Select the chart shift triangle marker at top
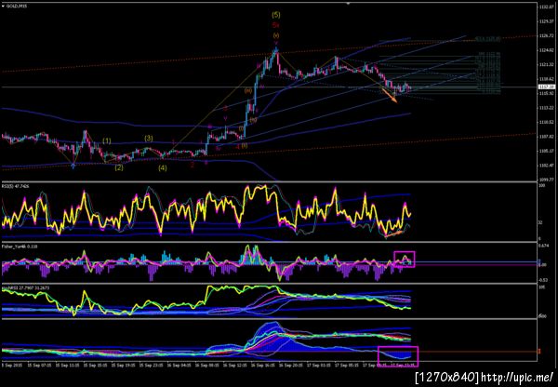 pos(349,3)
